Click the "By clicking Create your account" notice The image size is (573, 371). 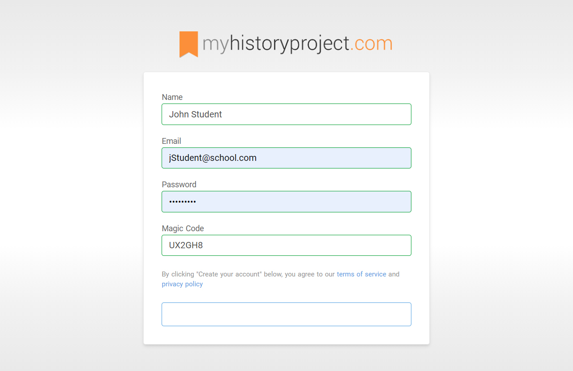click(x=281, y=279)
